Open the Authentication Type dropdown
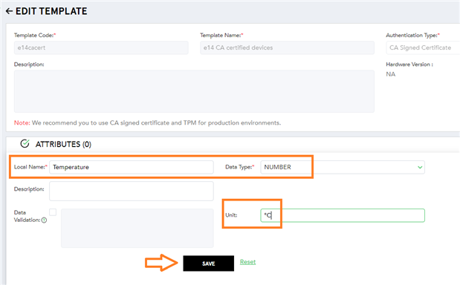 pos(423,47)
